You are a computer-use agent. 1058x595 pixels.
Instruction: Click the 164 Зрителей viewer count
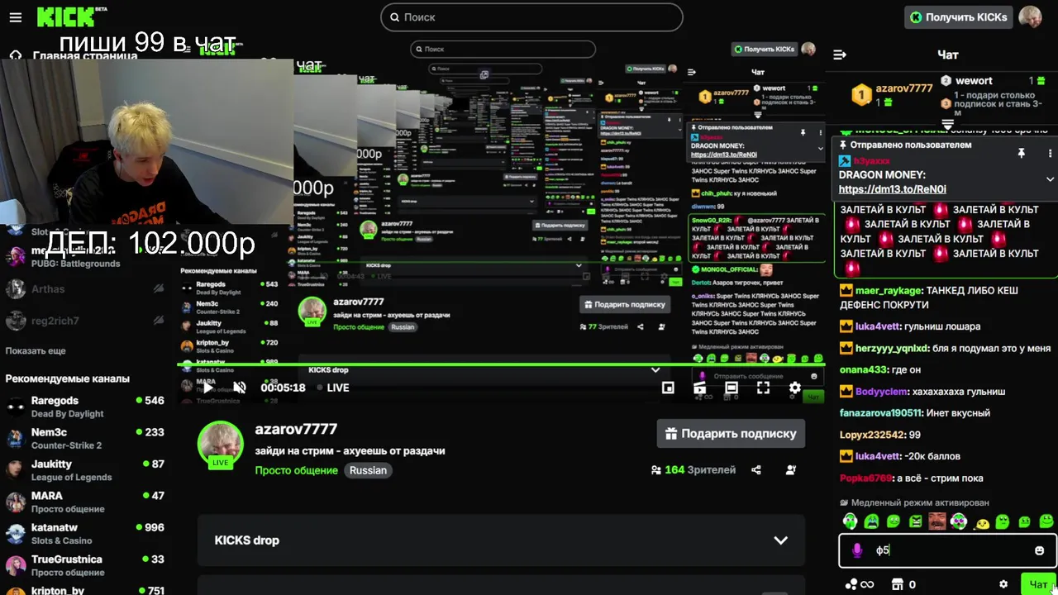[693, 470]
